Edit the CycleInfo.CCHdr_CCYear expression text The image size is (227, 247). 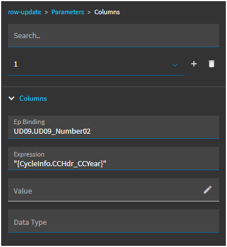click(60, 164)
